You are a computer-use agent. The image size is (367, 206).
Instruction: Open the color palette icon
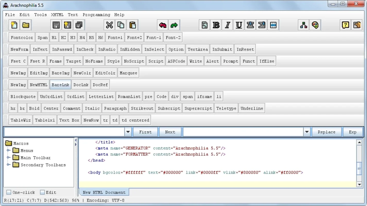[x=315, y=25]
